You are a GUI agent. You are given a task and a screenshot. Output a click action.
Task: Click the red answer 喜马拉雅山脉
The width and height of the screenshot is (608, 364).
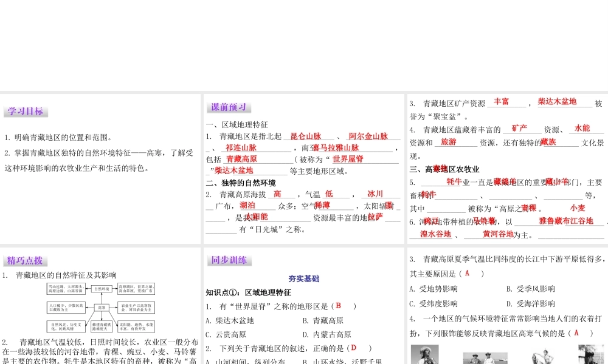pyautogui.click(x=336, y=148)
